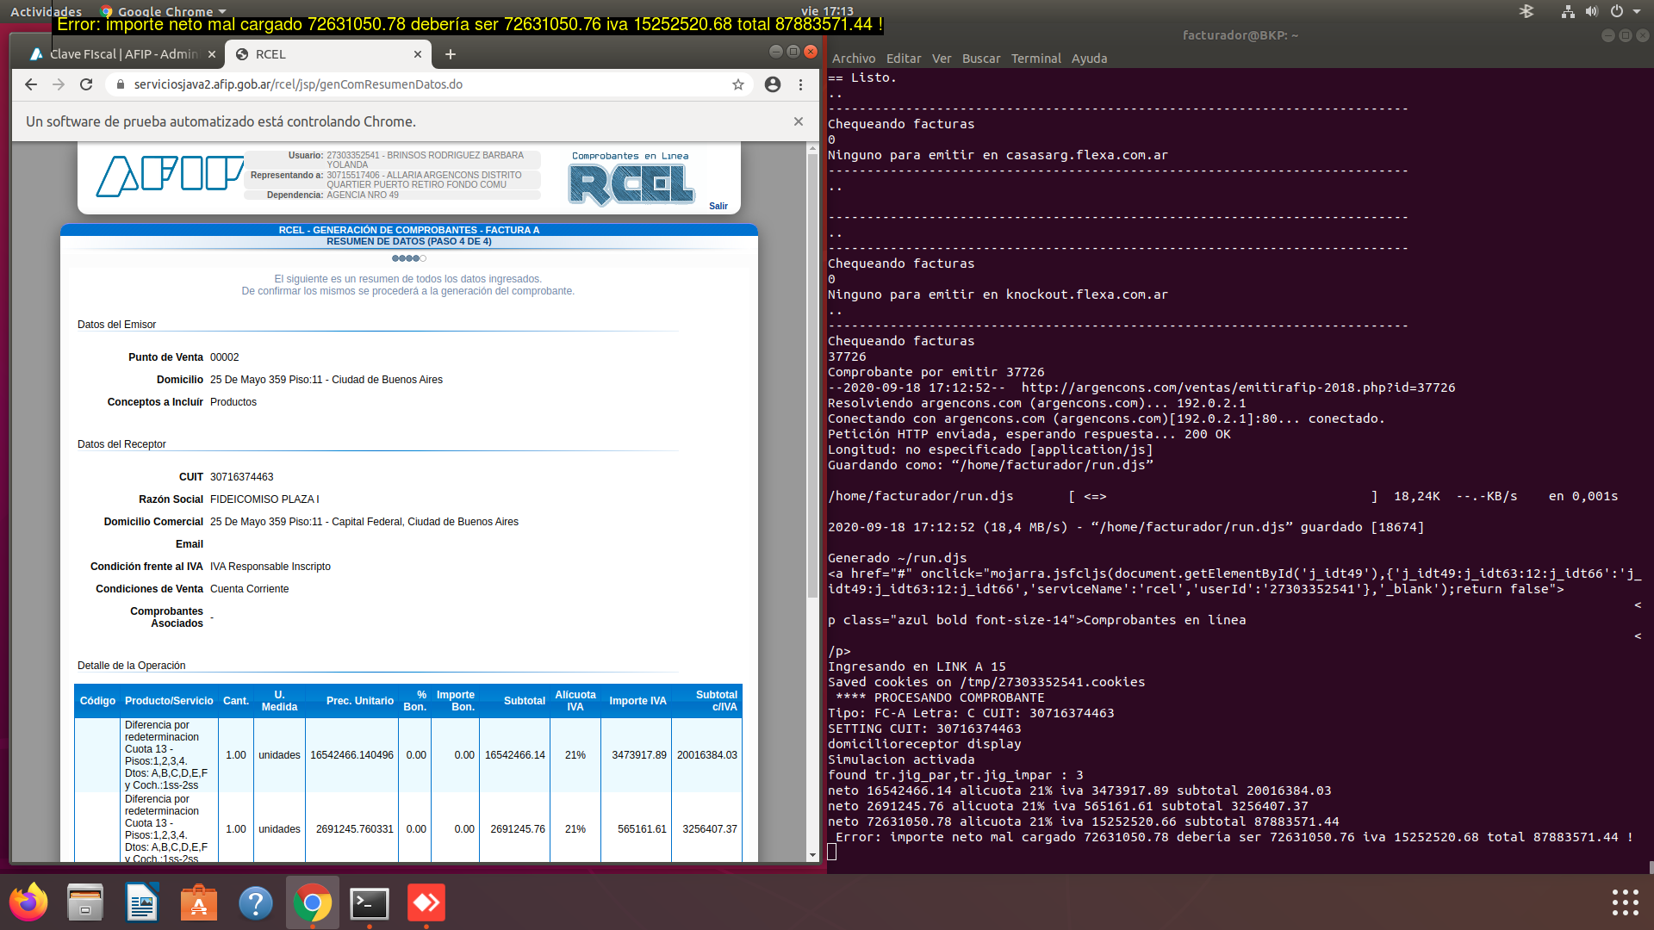Switch to Terminal in the dock
Screen dimensions: 1654x930
click(x=370, y=902)
